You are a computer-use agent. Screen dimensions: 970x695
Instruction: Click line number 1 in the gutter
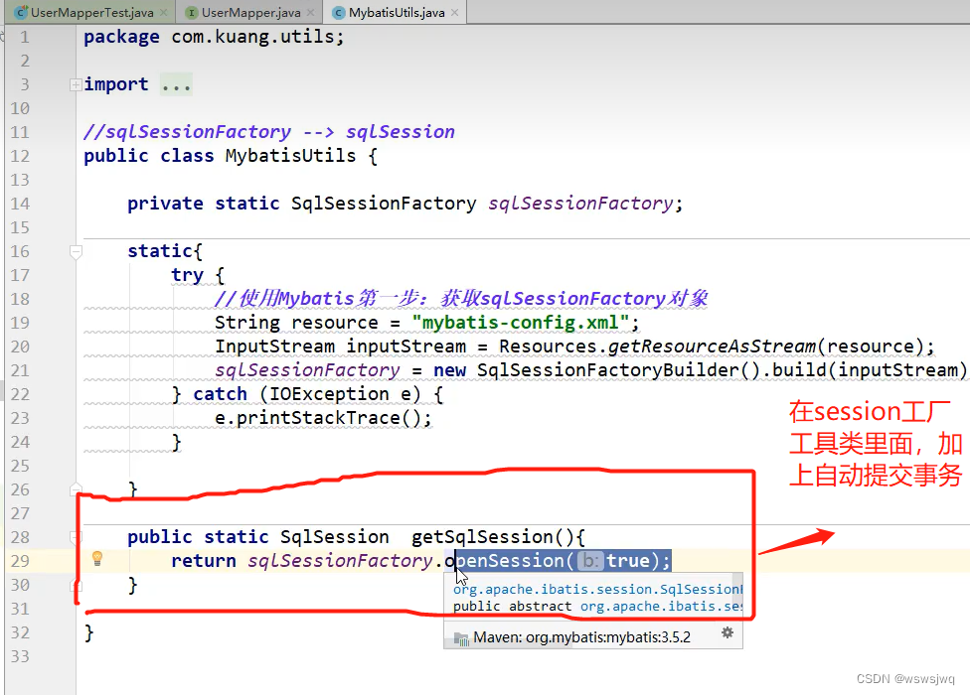(24, 37)
